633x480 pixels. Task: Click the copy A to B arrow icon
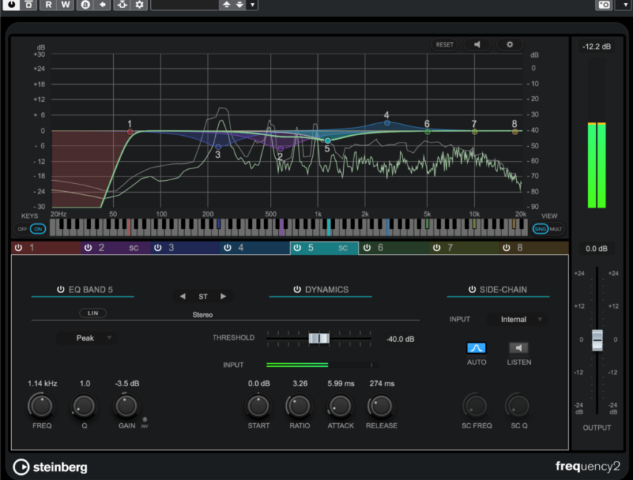click(x=103, y=5)
